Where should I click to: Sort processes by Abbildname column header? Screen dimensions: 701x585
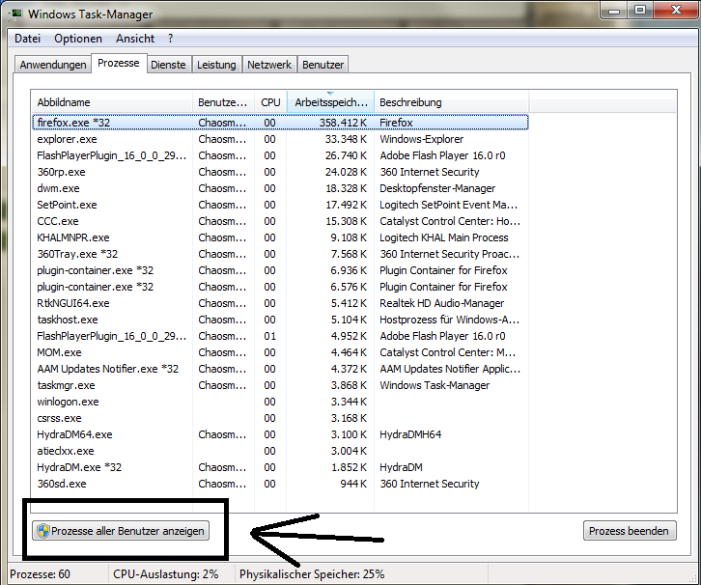(x=111, y=102)
